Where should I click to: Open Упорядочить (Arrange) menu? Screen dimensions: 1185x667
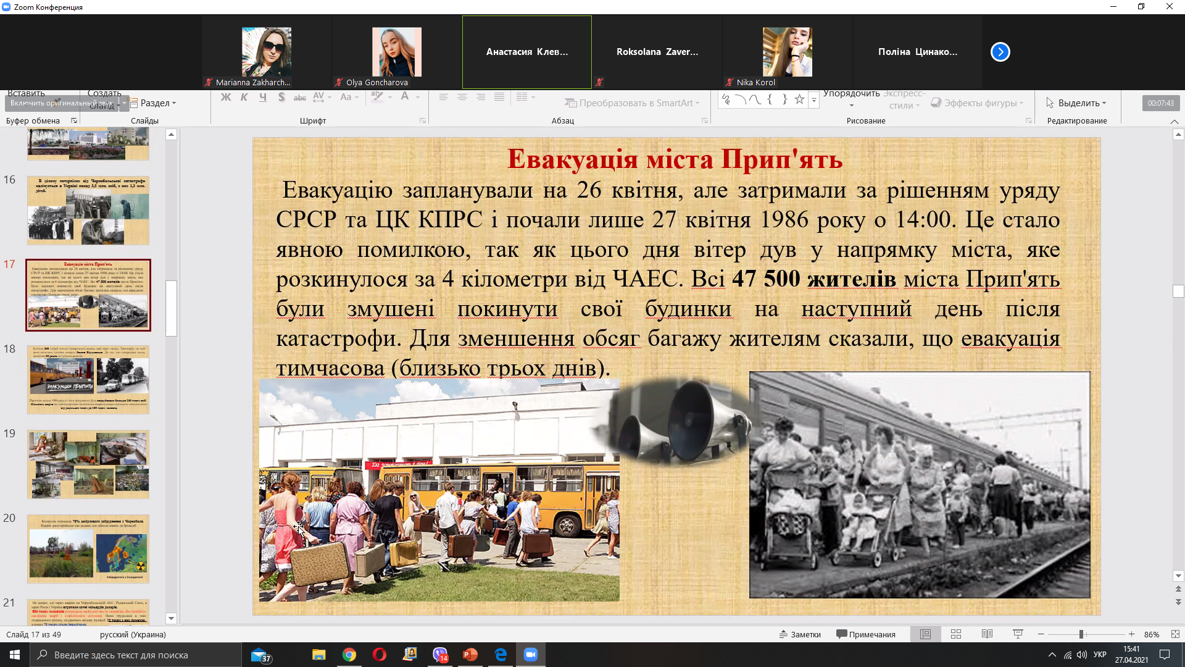pos(851,98)
